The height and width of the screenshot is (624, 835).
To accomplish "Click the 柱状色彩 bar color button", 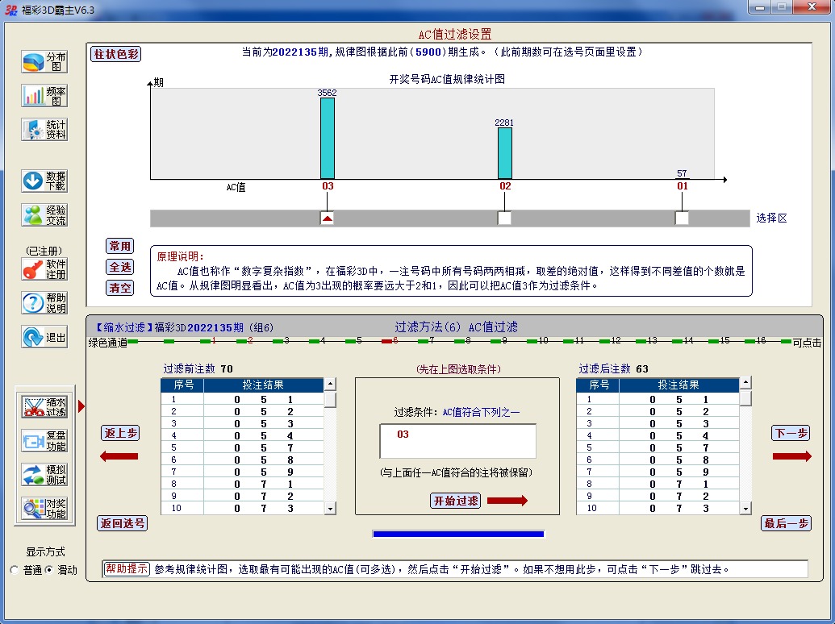I will (116, 54).
